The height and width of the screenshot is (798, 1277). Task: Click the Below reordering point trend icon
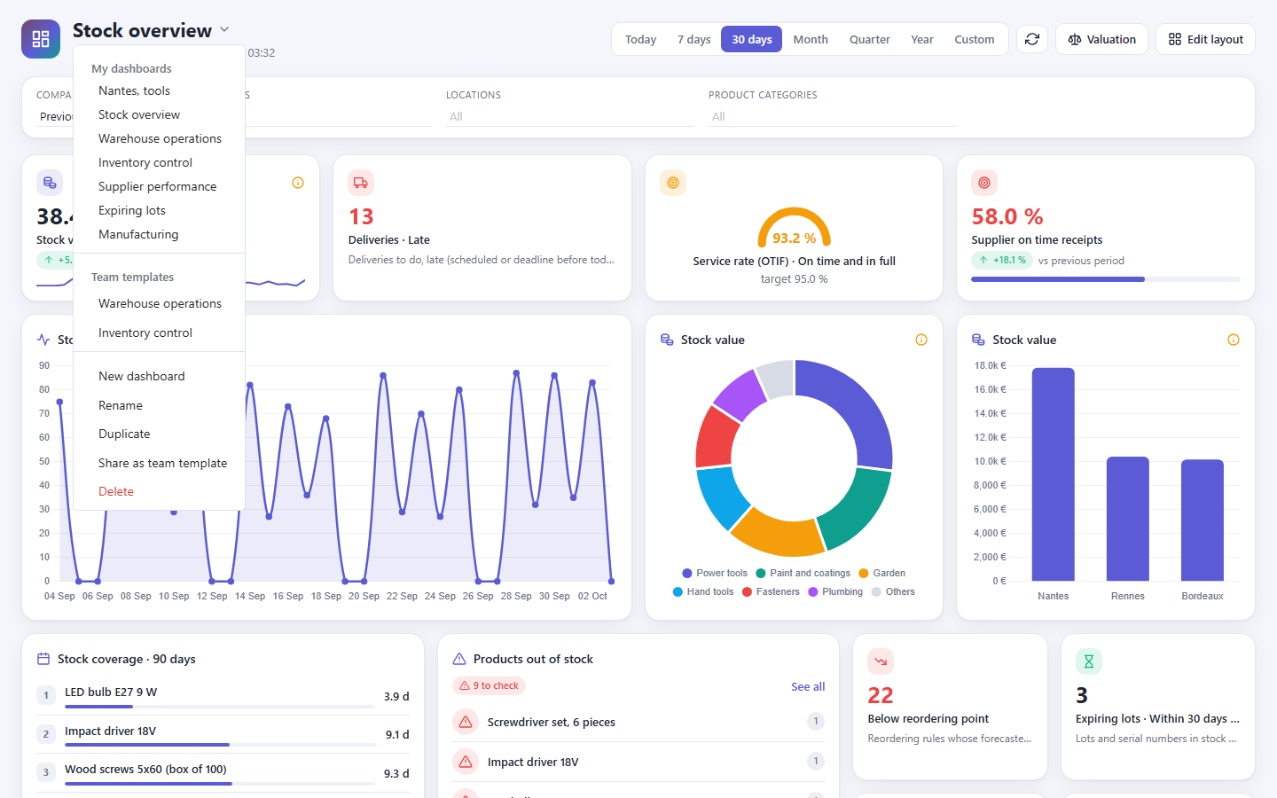click(881, 661)
